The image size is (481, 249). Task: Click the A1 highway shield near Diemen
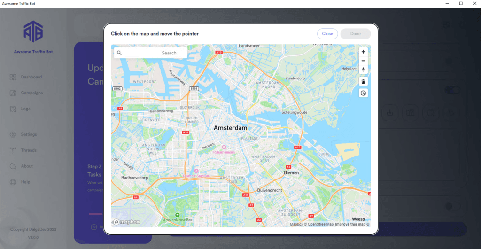tap(288, 166)
